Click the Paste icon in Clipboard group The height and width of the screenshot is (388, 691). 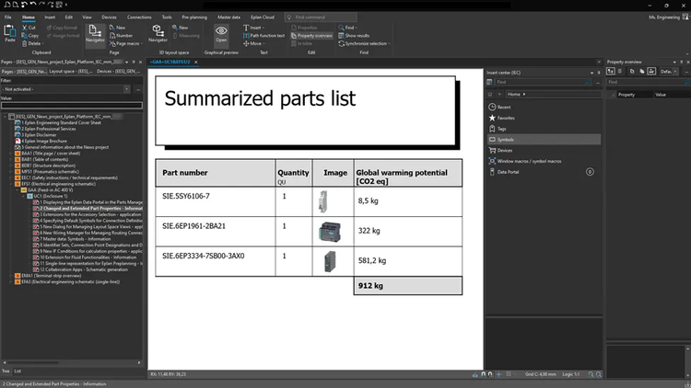coord(10,34)
